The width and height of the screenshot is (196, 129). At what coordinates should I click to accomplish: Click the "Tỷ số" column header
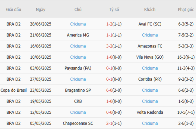click(x=114, y=10)
